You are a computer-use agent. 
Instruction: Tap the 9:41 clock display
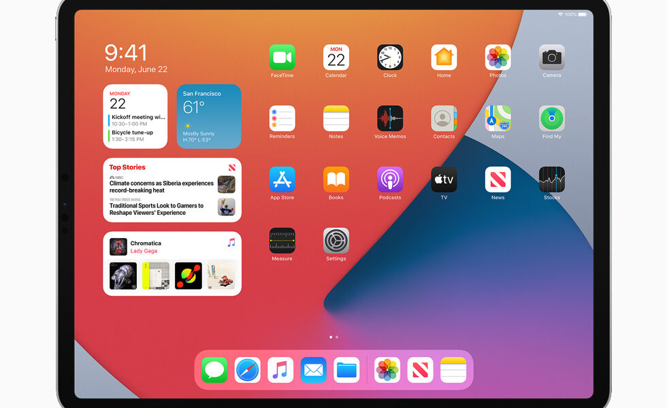[x=126, y=53]
